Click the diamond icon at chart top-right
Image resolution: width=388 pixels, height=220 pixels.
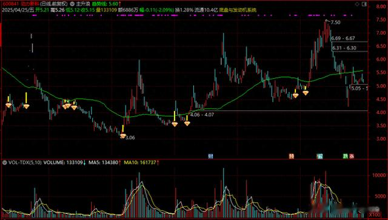point(357,4)
